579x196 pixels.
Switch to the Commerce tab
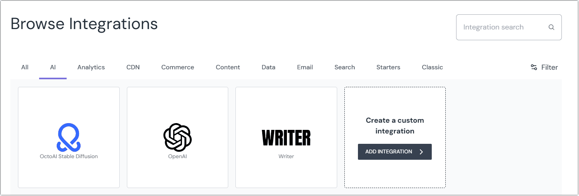point(178,67)
